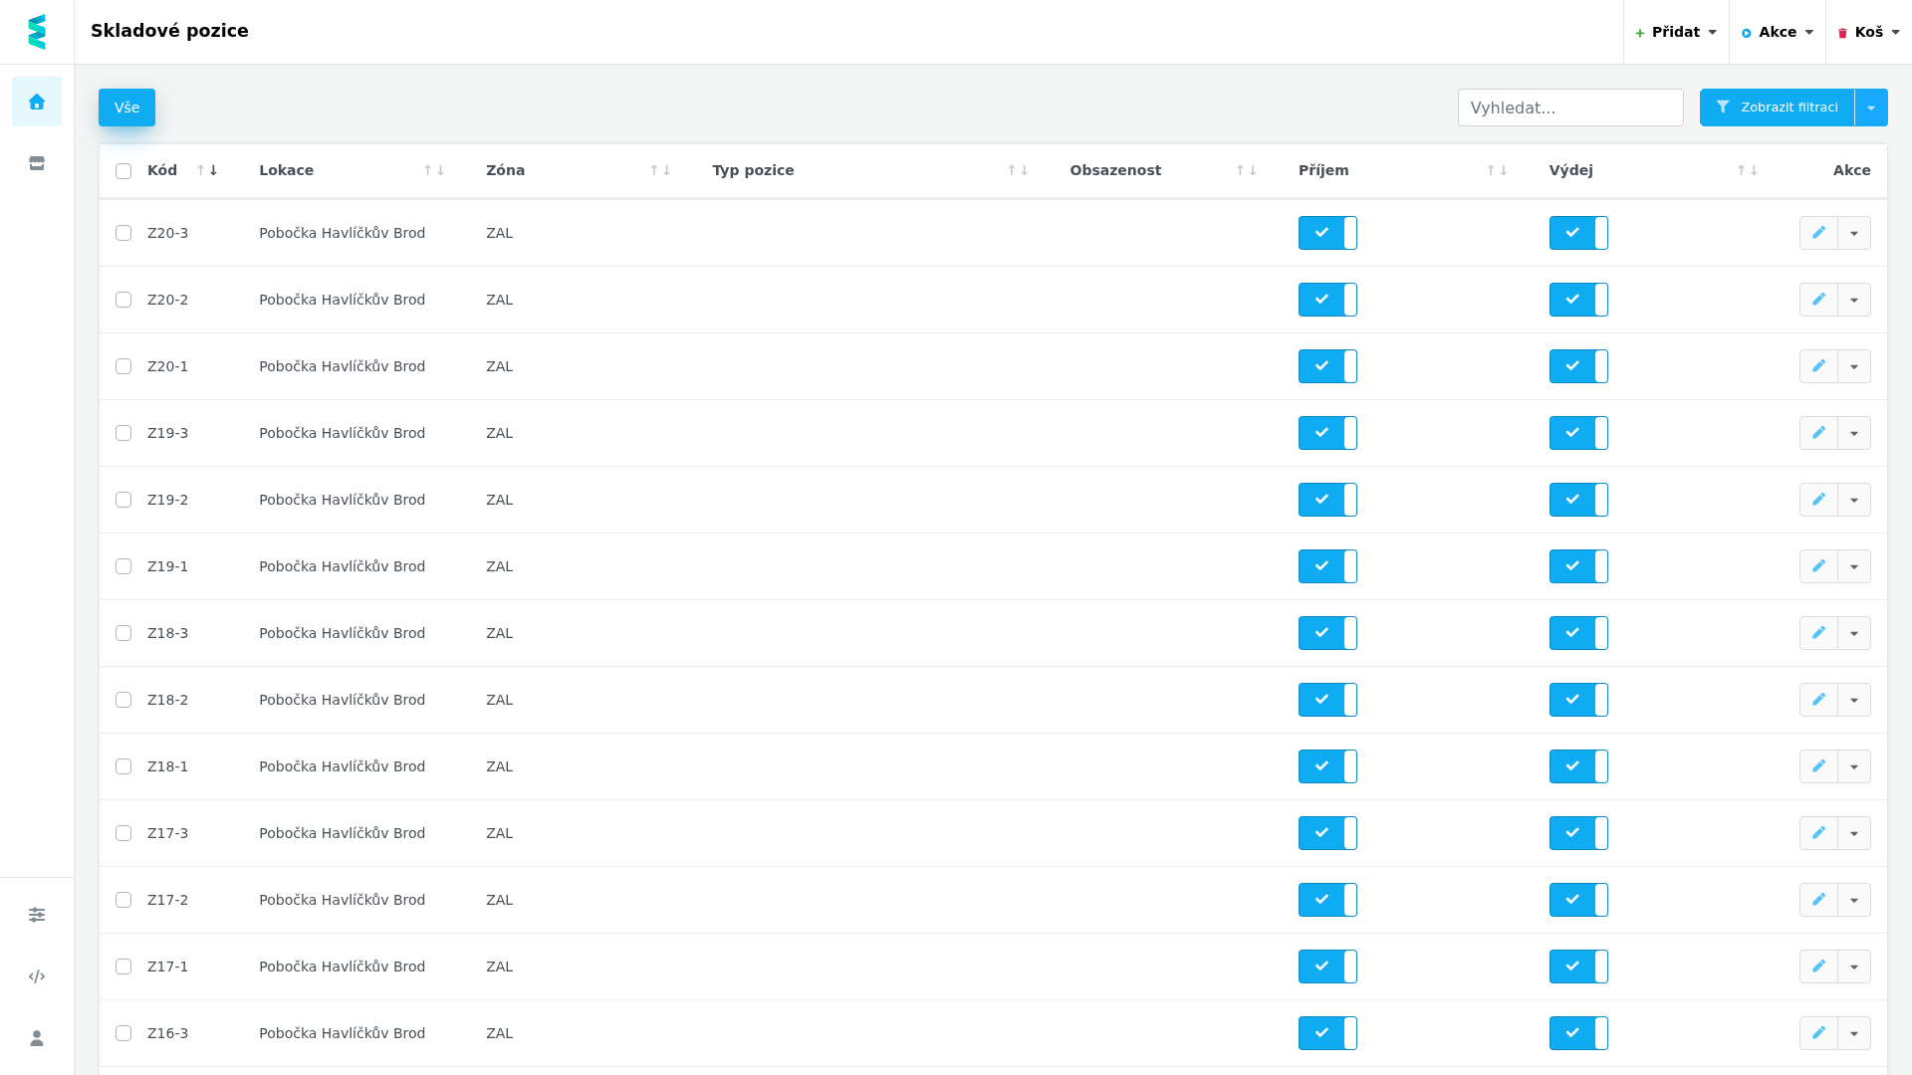
Task: Disable Výdej switch for Z17-2
Action: [x=1578, y=900]
